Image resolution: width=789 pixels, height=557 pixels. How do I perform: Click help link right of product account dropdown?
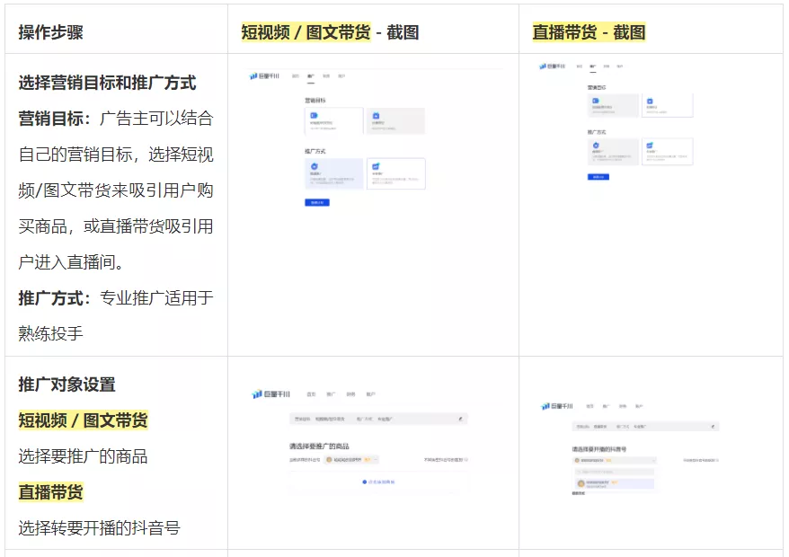point(446,460)
